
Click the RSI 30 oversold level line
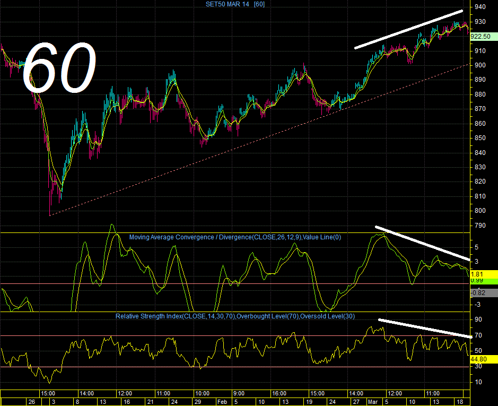(235, 367)
